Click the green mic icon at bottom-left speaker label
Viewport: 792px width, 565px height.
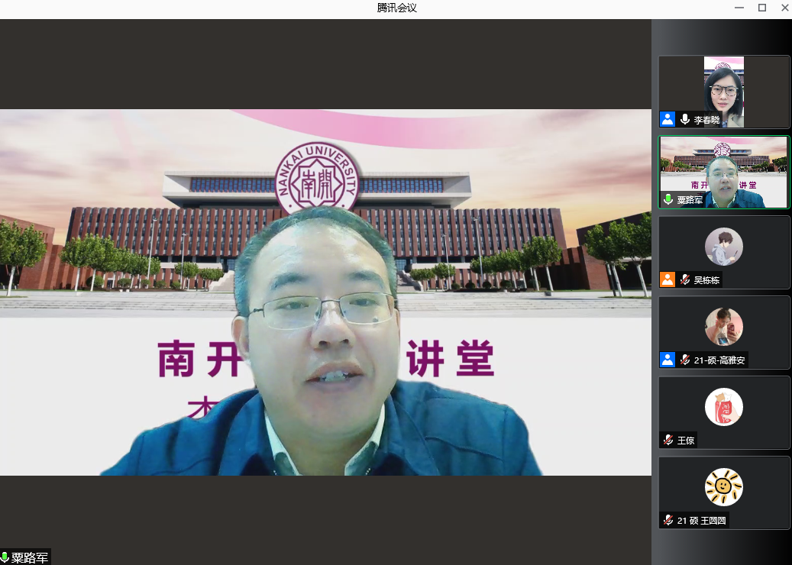[5, 557]
